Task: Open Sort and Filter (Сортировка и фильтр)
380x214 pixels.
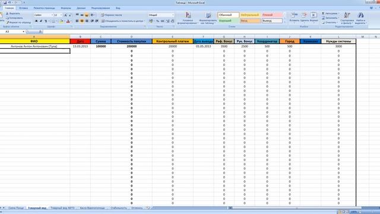Action: click(x=347, y=18)
